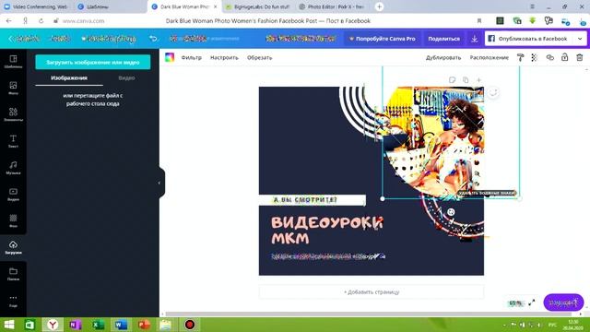Image resolution: width=590 pixels, height=332 pixels.
Task: Open the Photos sidebar panel
Action: point(13,89)
